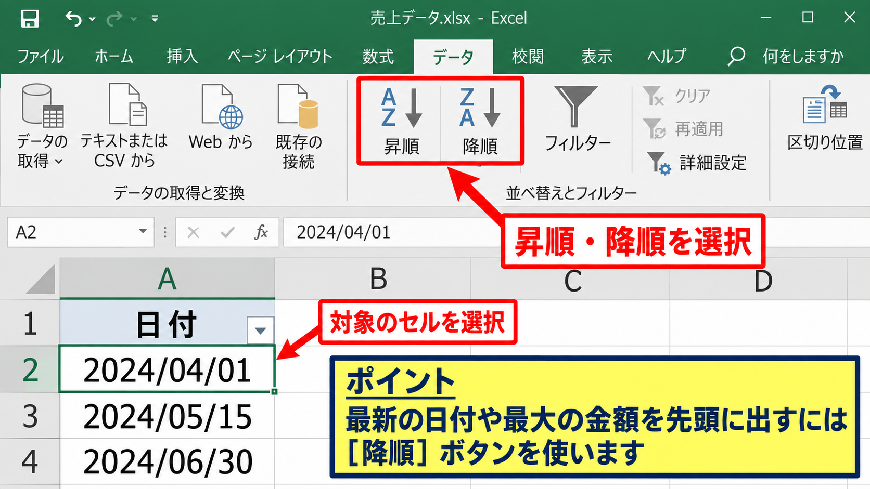Open the undo history dropdown arrow

pyautogui.click(x=92, y=19)
